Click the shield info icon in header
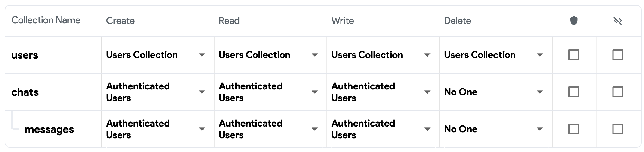 [x=574, y=21]
